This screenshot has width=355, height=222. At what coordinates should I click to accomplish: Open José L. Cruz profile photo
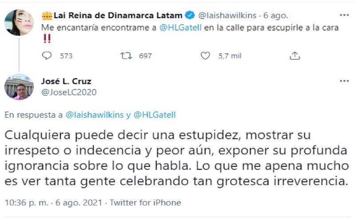tap(19, 87)
